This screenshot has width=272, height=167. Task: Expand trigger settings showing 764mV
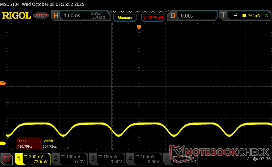245,16
